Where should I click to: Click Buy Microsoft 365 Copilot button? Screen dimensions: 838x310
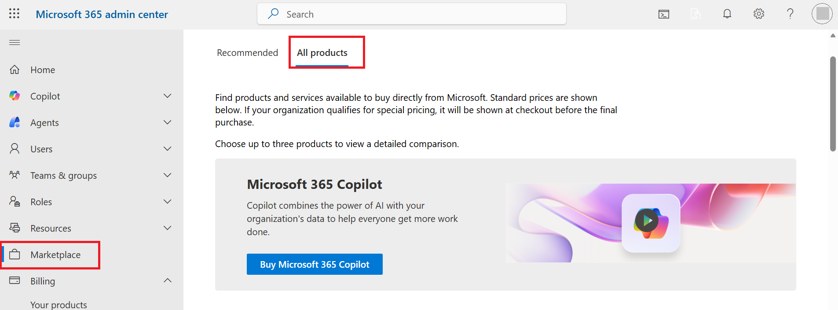tap(315, 264)
